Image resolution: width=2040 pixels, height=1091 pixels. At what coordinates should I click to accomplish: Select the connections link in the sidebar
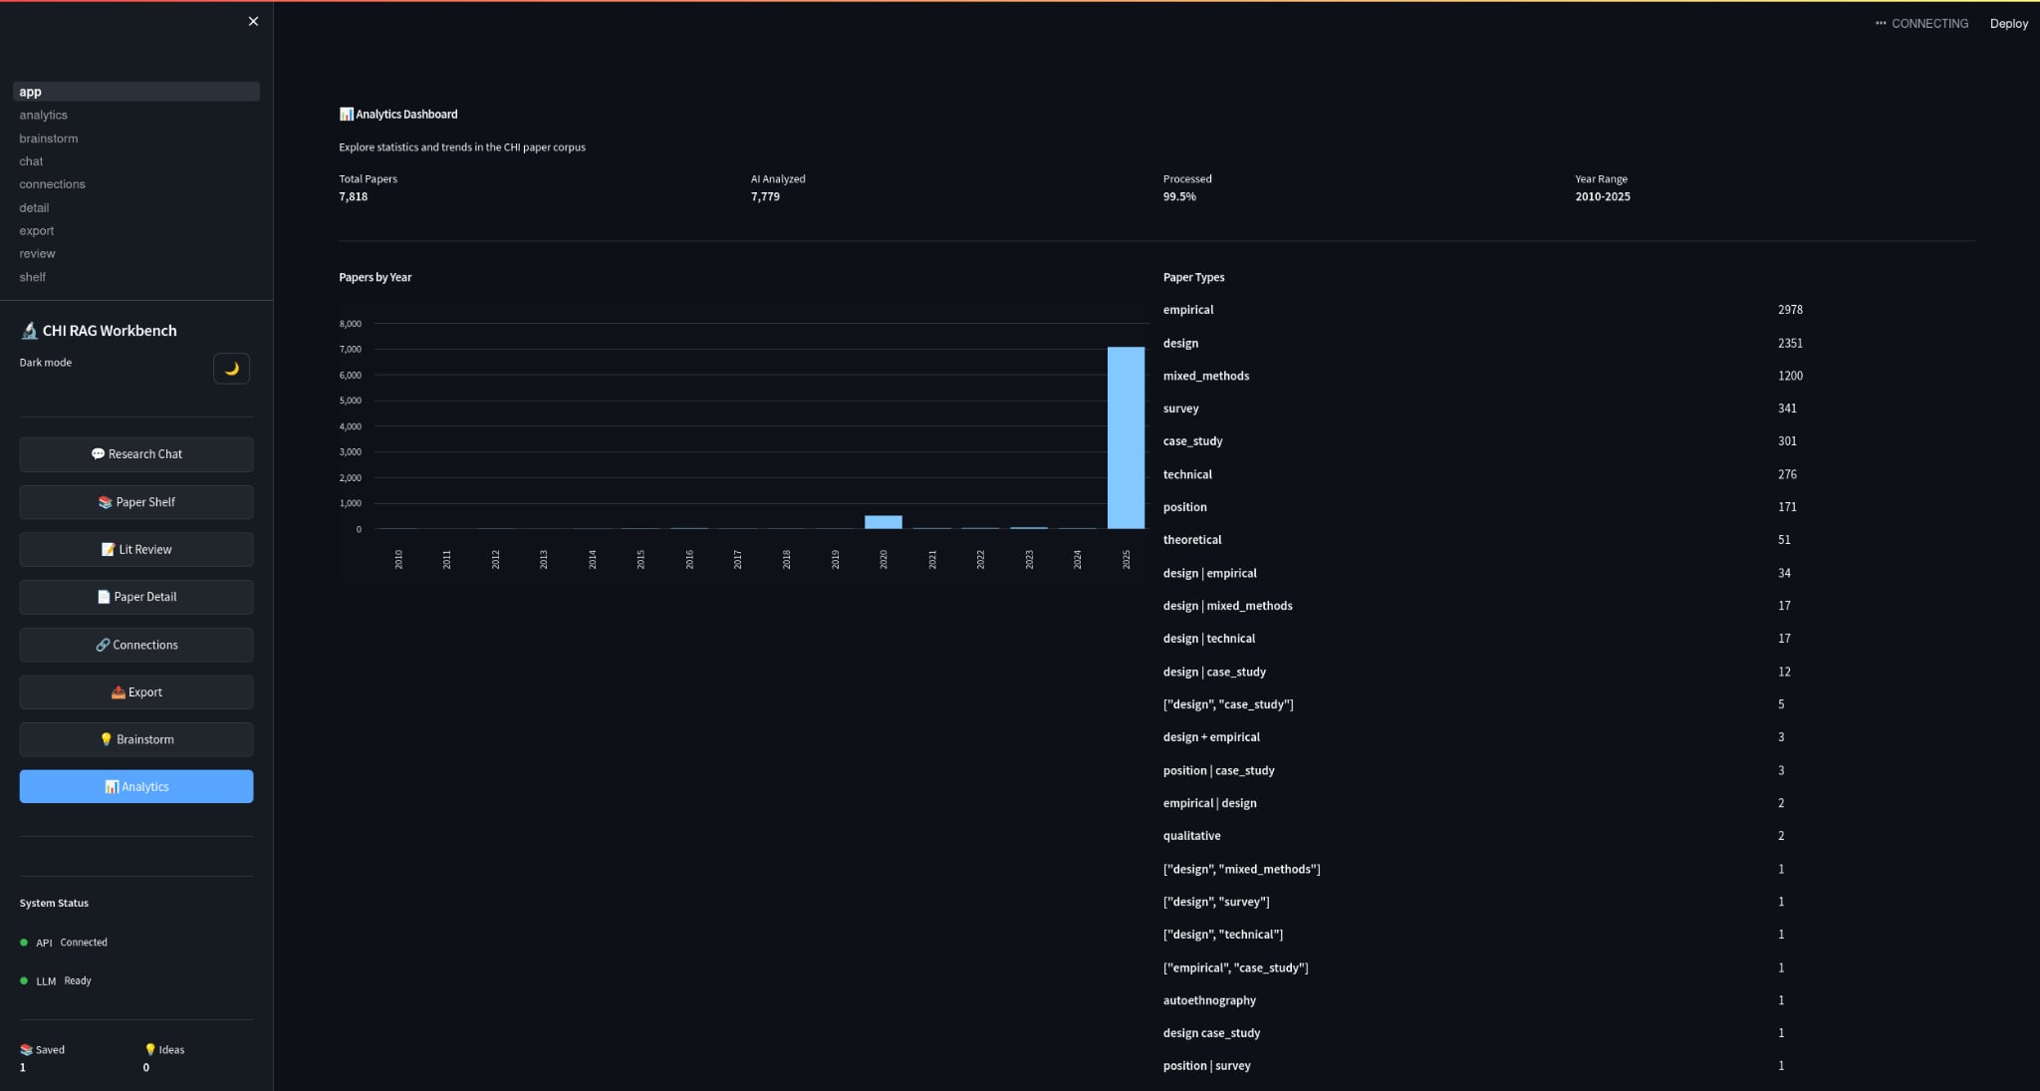(52, 183)
